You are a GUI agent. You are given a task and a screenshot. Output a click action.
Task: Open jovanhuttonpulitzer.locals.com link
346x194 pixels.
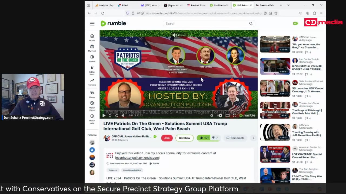[137, 158]
